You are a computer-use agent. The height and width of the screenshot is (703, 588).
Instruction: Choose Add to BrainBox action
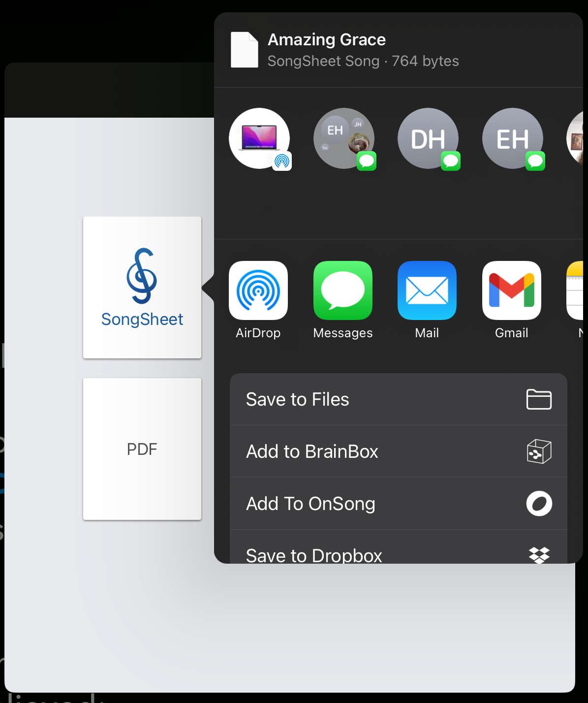[x=399, y=451]
